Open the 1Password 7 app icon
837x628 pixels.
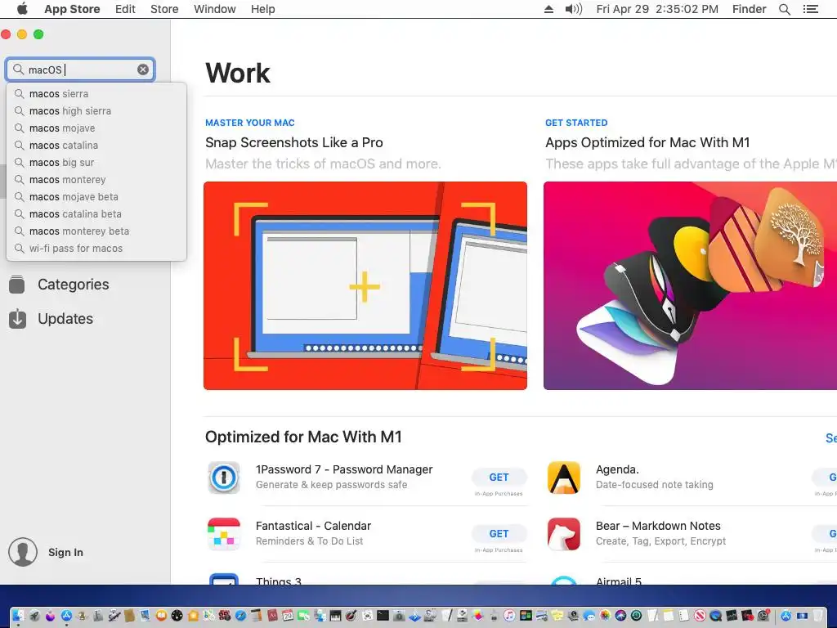[224, 478]
